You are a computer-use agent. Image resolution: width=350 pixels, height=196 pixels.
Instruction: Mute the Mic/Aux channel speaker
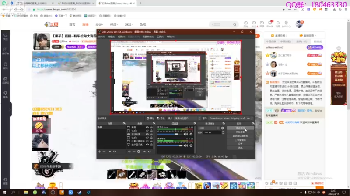click(x=185, y=134)
